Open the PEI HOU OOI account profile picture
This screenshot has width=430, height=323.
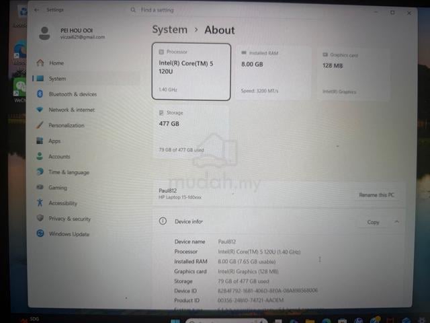click(44, 33)
